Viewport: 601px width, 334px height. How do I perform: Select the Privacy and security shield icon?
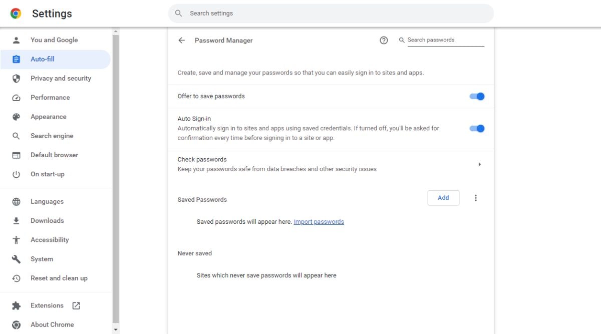pyautogui.click(x=16, y=78)
